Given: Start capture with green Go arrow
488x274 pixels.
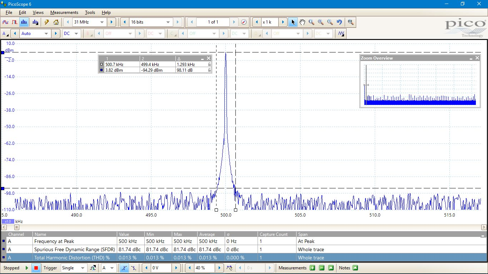Looking at the screenshot, I should (x=27, y=268).
